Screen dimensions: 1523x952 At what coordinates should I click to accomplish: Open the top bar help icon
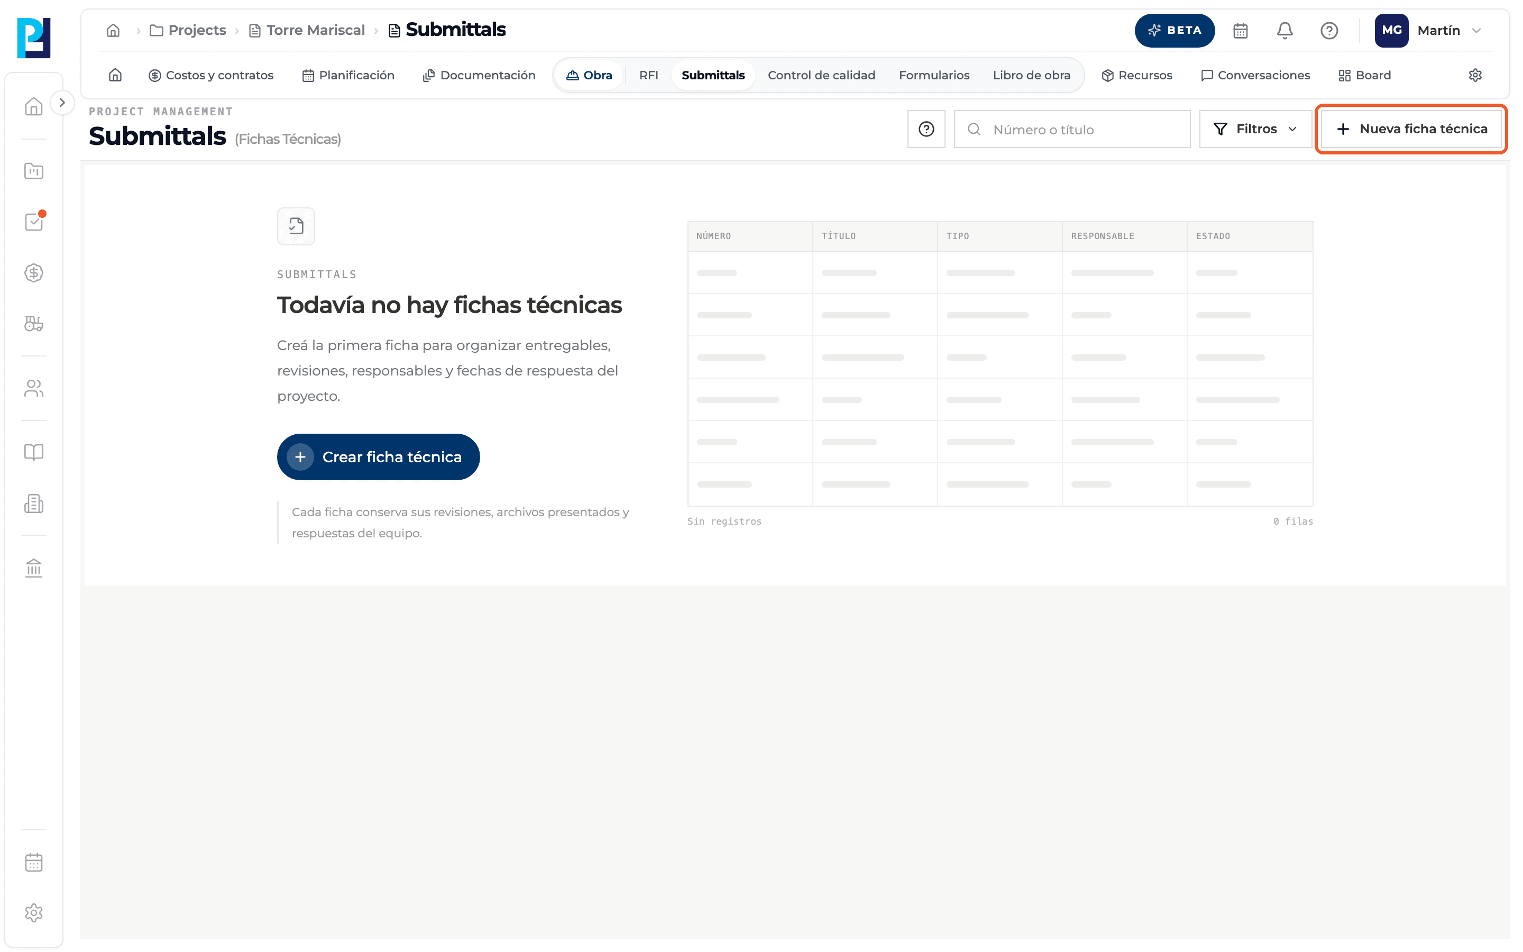[1329, 30]
